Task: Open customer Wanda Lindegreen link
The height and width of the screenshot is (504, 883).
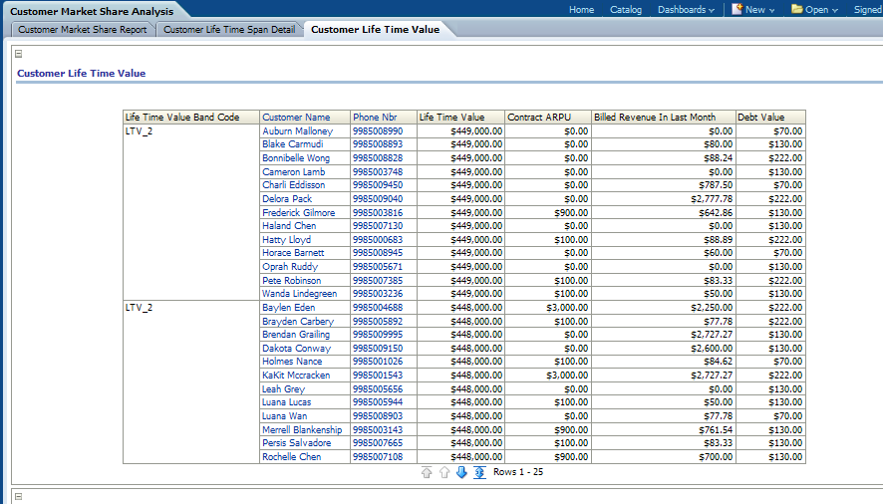Action: click(300, 294)
